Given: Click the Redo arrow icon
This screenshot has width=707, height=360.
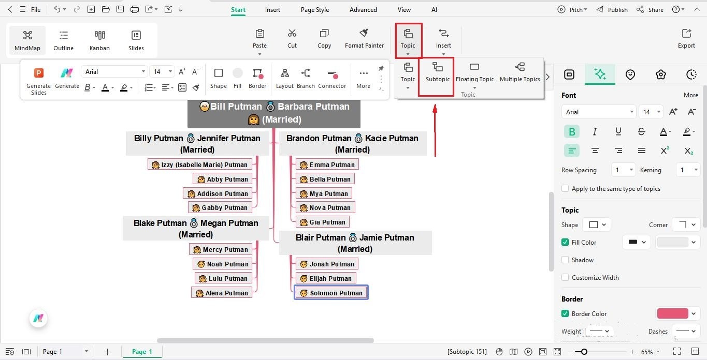Looking at the screenshot, I should 77,9.
